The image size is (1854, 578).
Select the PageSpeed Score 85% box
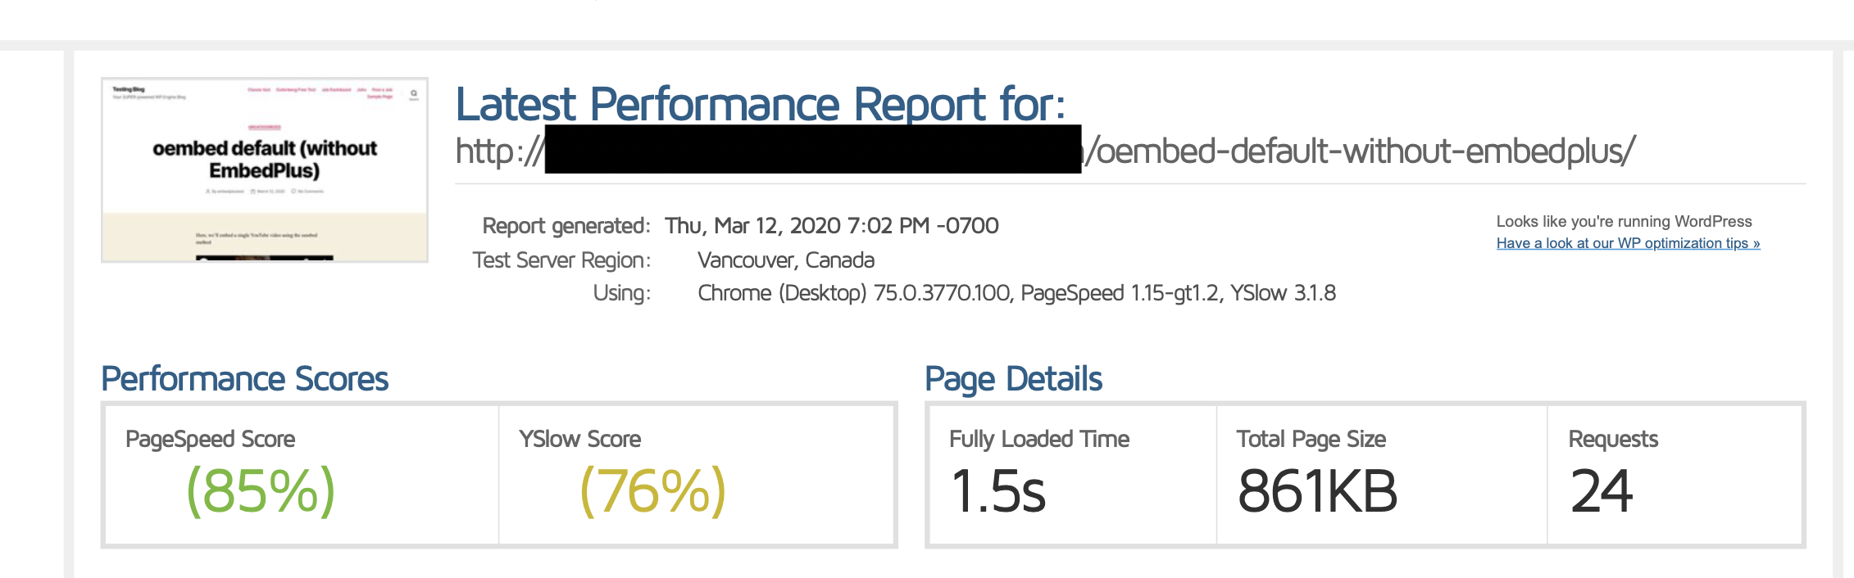(x=302, y=475)
